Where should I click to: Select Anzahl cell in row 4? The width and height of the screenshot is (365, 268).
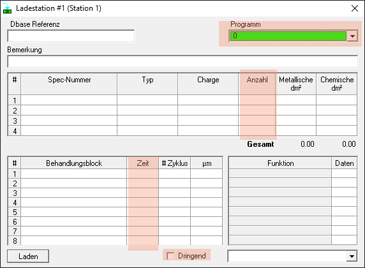[257, 131]
